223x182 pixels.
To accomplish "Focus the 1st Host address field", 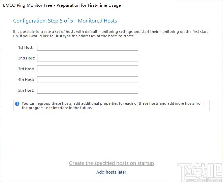I will 88,47.
